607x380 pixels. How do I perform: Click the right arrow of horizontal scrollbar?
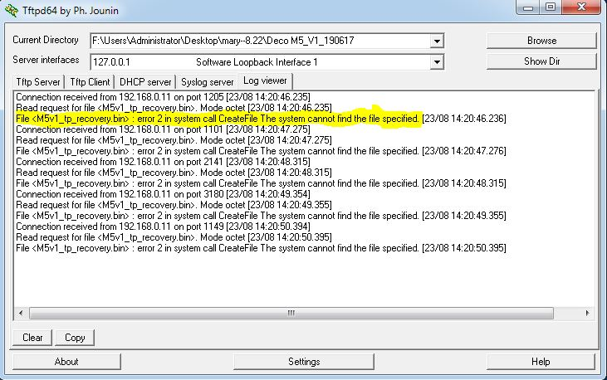(587, 313)
